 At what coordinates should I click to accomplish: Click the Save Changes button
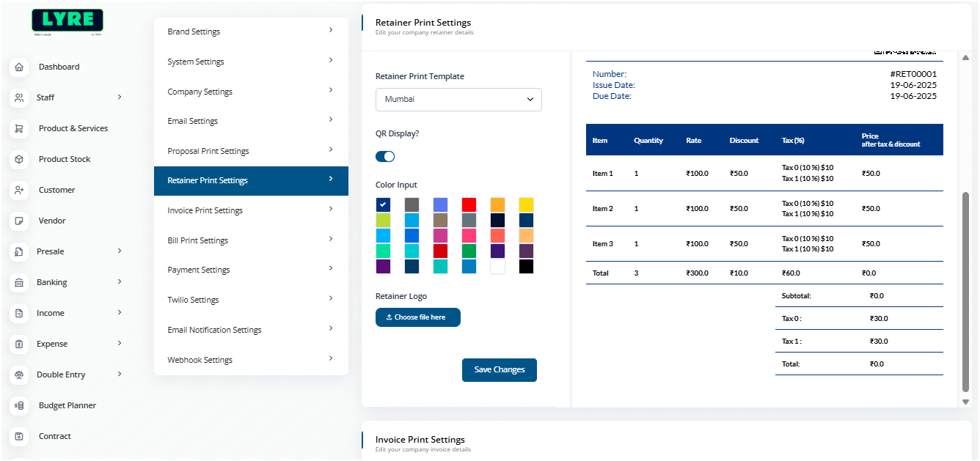(499, 370)
